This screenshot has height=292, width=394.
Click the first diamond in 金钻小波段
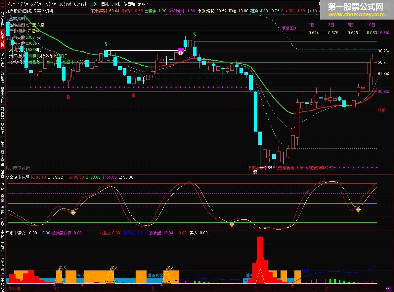[73, 213]
